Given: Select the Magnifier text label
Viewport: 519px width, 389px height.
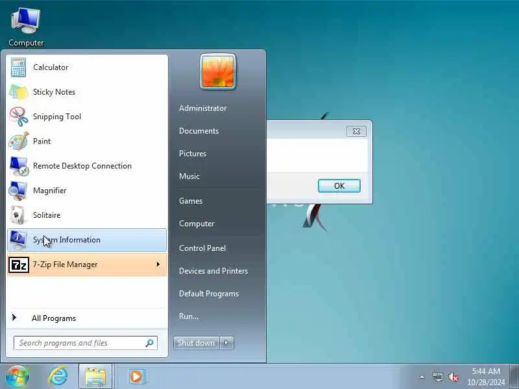Looking at the screenshot, I should click(x=50, y=191).
